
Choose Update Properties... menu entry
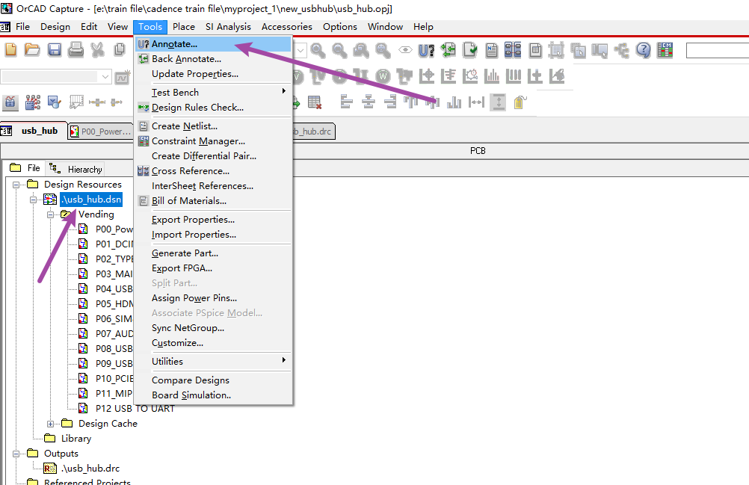pos(214,74)
